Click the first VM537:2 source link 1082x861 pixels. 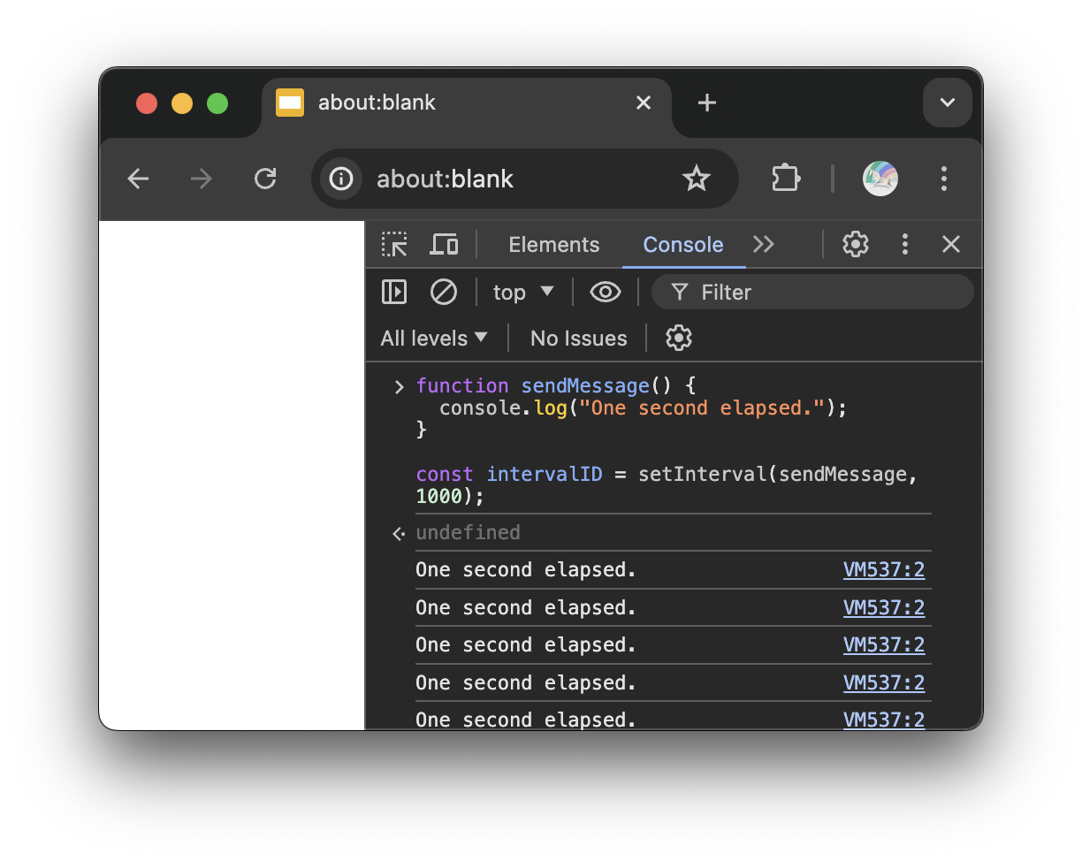coord(884,570)
